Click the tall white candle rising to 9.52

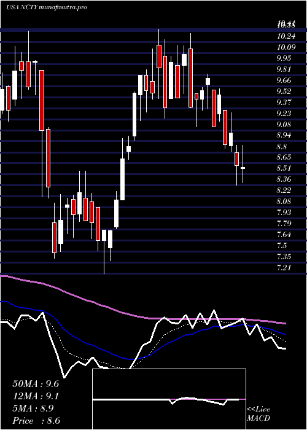pyautogui.click(x=134, y=114)
